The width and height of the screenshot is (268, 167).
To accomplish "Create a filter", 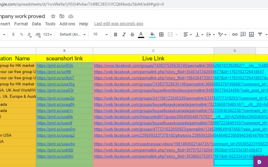I will (x=260, y=35).
